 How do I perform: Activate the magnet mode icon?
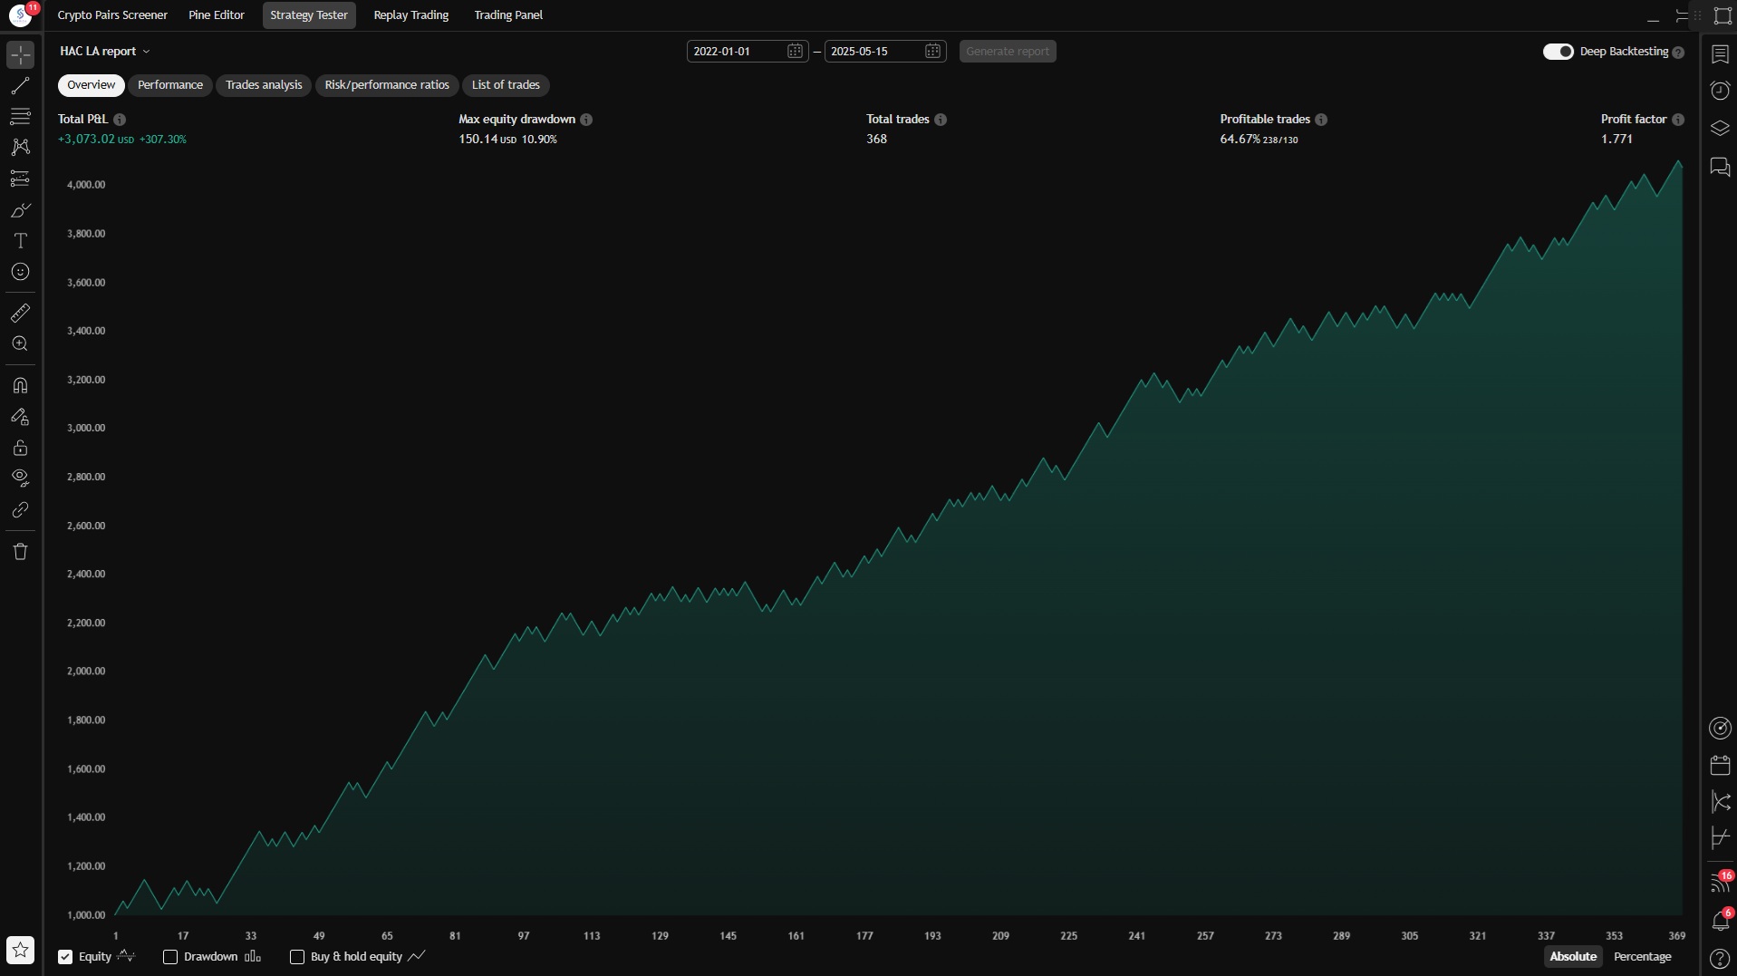pos(20,385)
